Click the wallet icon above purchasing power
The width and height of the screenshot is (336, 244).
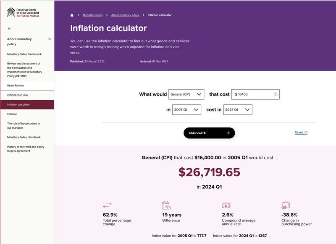(286, 205)
